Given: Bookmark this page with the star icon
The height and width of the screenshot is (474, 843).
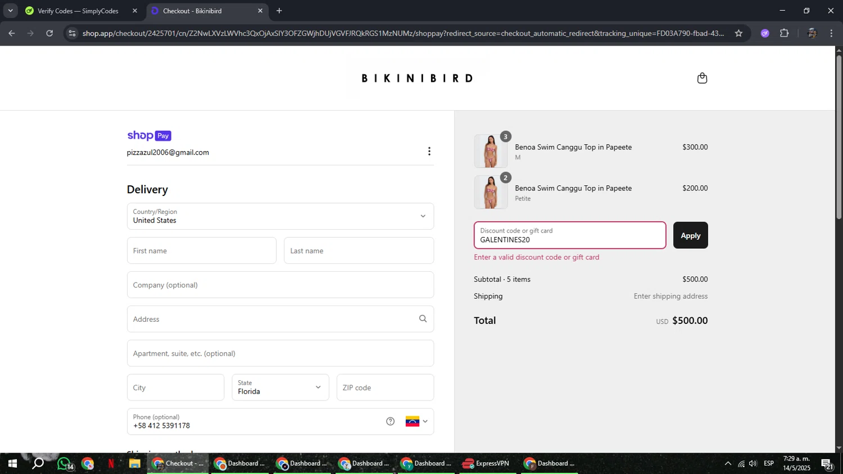Looking at the screenshot, I should (738, 33).
